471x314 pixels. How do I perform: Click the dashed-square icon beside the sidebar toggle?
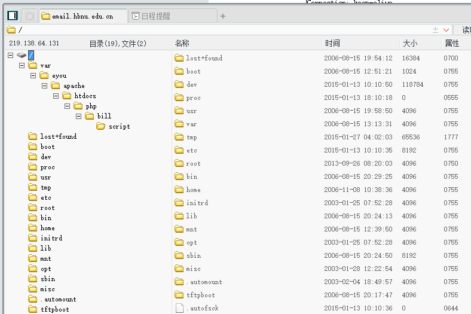[29, 16]
